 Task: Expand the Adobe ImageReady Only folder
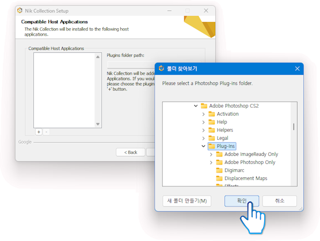[x=211, y=154]
